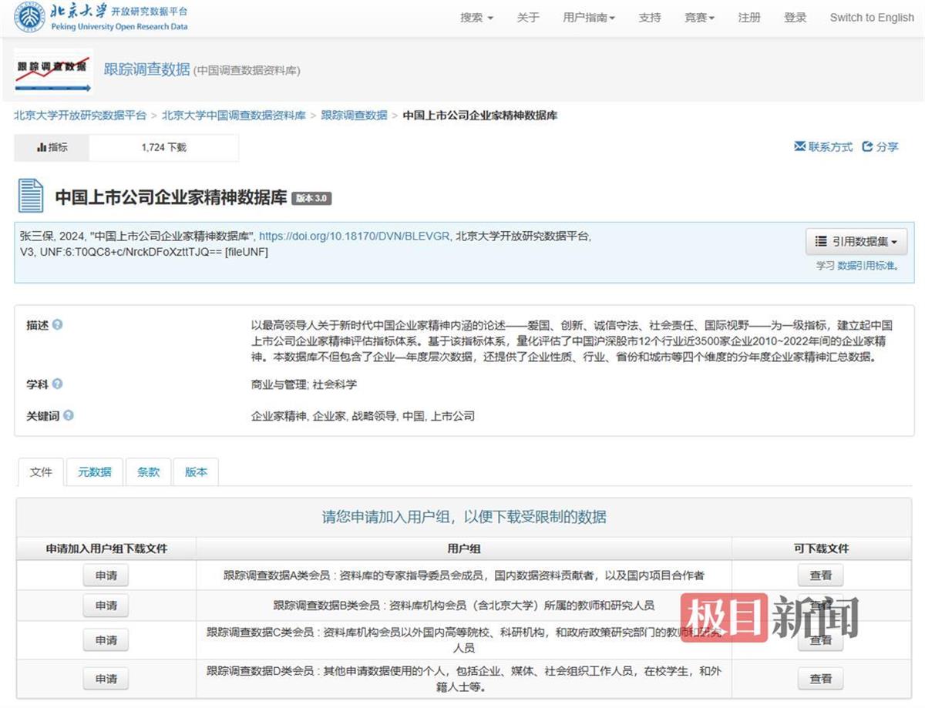Click the 跟踪调查数据 logo thumbnail
The image size is (925, 708).
(52, 70)
